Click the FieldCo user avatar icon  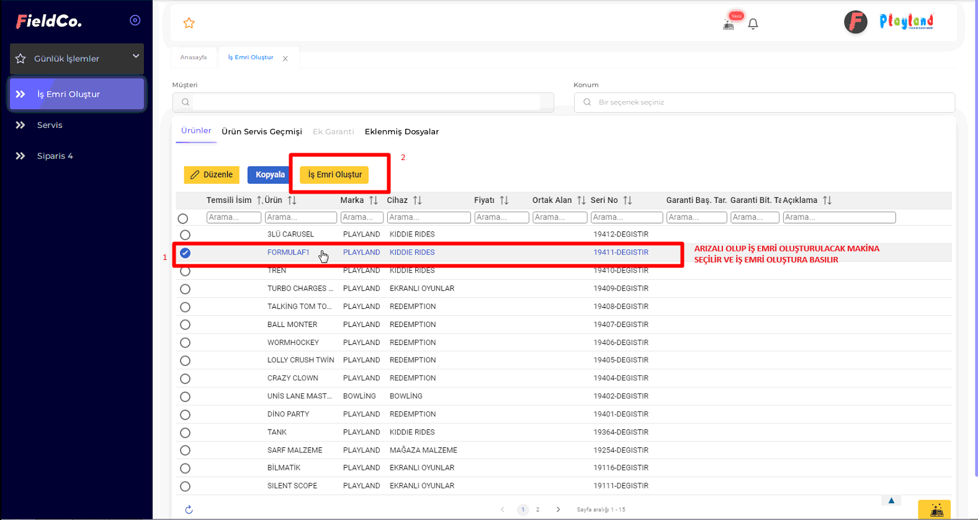coord(855,22)
